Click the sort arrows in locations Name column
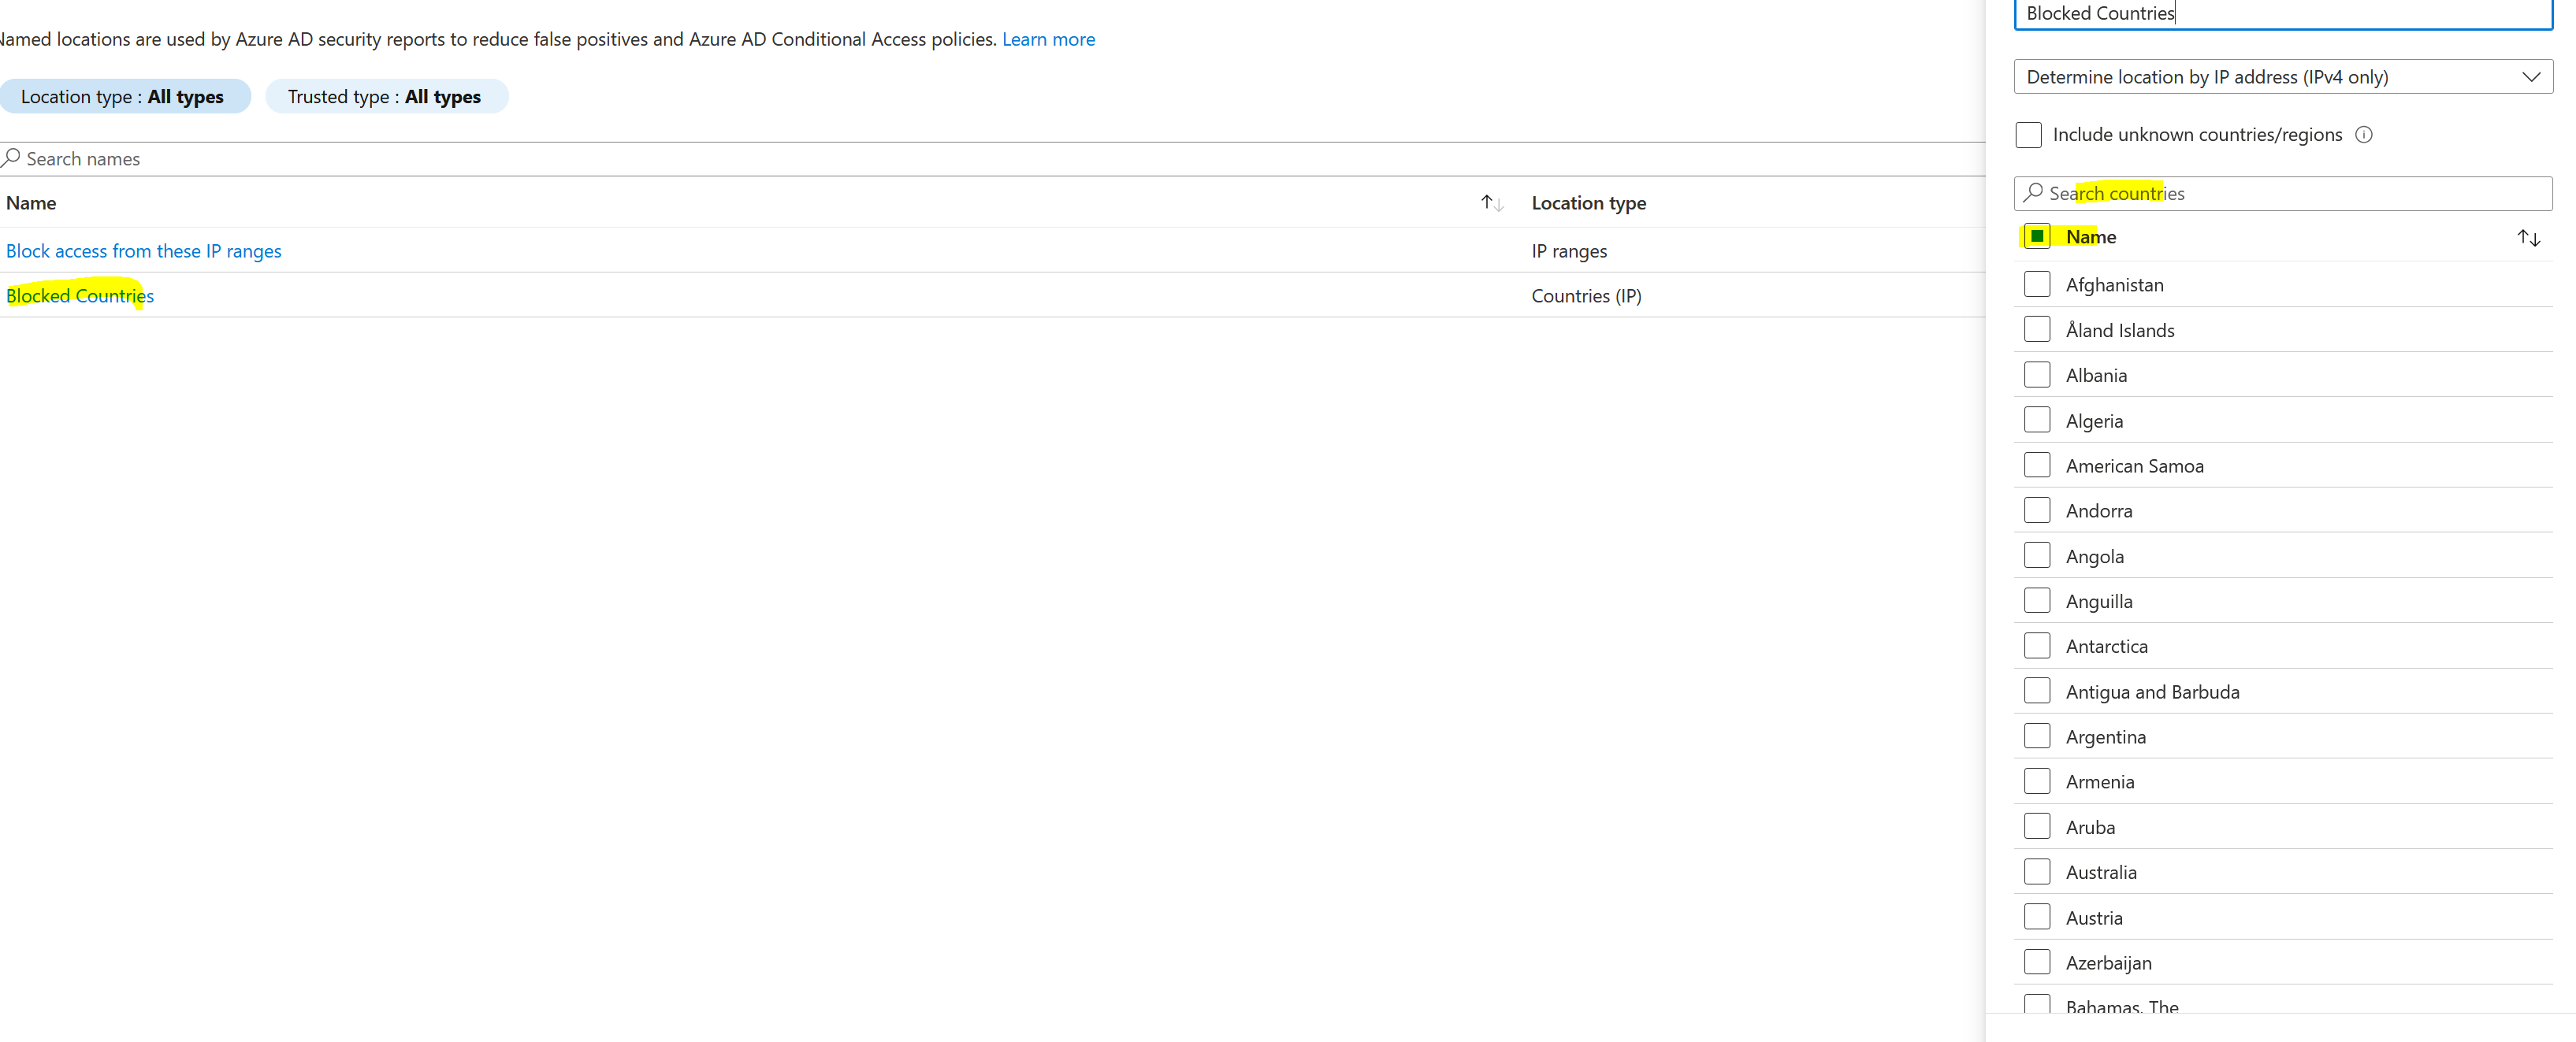The height and width of the screenshot is (1042, 2576). pos(1492,202)
